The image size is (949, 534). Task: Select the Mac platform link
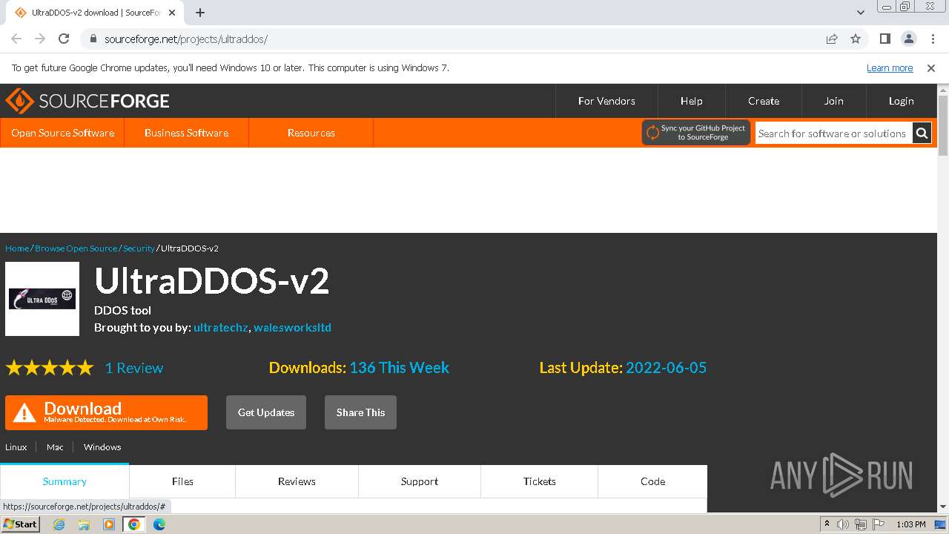[55, 447]
